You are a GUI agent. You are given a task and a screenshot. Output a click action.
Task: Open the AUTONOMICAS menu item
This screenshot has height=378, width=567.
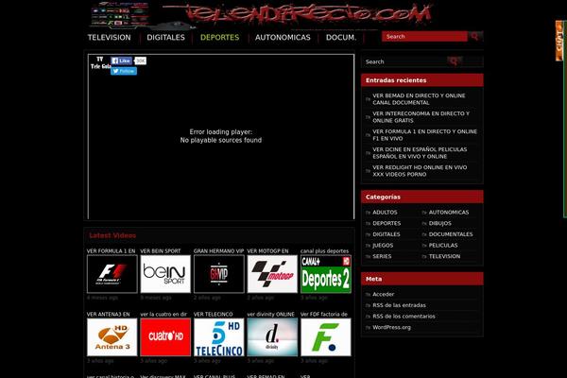pyautogui.click(x=283, y=37)
